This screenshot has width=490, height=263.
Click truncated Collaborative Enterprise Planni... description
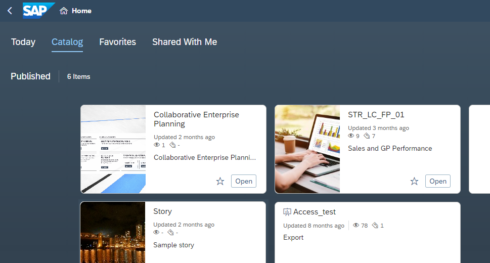(x=205, y=158)
